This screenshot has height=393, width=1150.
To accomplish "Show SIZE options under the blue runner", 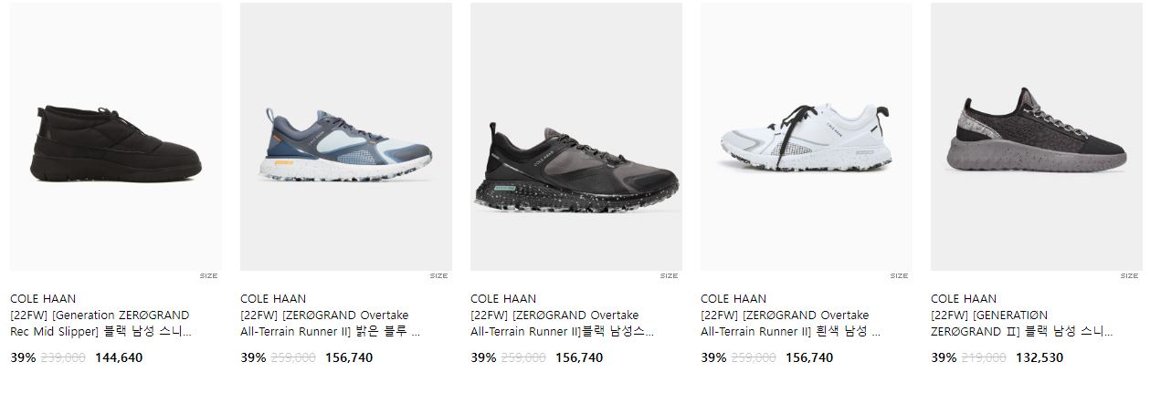I will click(x=438, y=276).
